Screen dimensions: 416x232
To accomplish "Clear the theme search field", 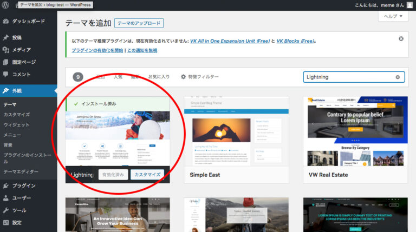I will pos(398,77).
